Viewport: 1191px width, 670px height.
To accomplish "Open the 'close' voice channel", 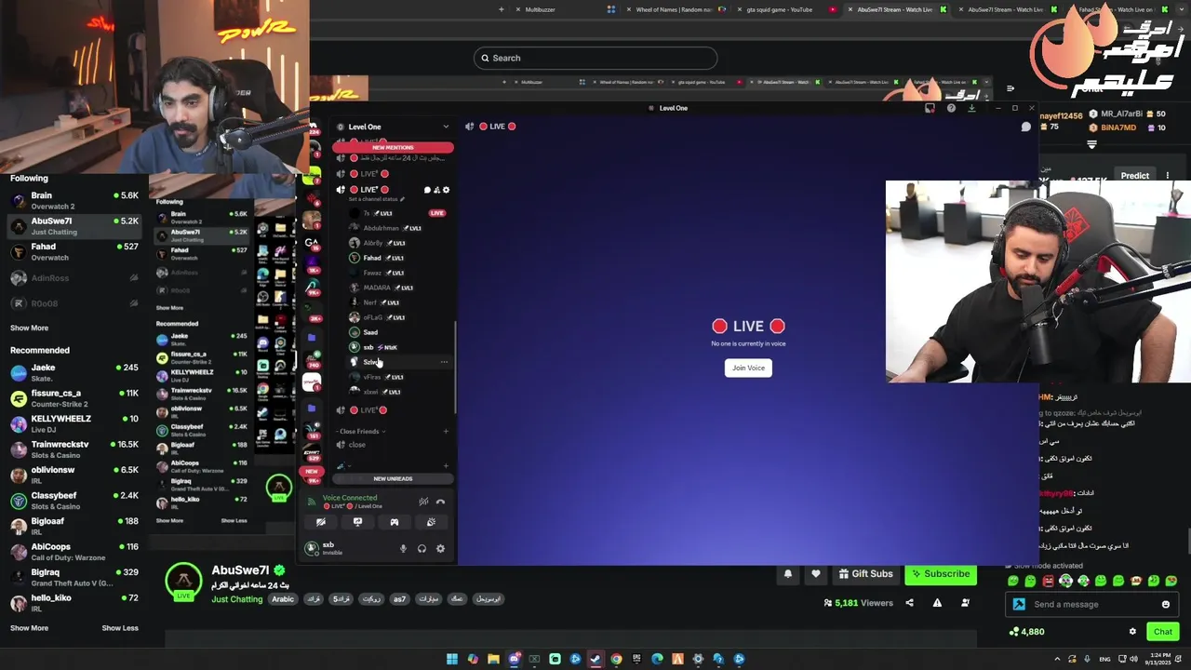I will pos(392,445).
